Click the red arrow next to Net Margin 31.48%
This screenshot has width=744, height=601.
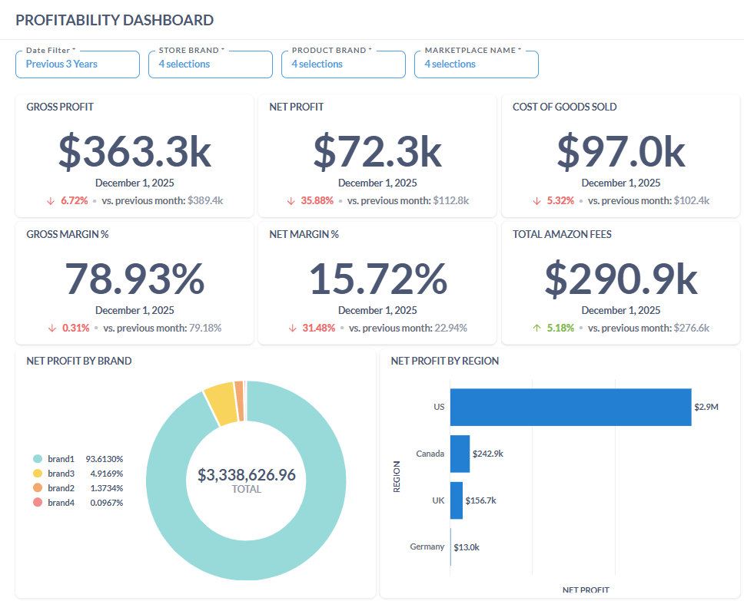pyautogui.click(x=293, y=328)
